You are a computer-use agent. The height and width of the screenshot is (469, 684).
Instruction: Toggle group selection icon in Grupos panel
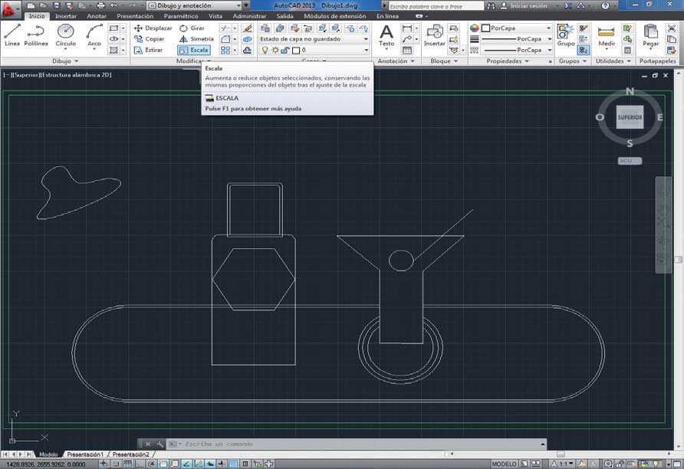pyautogui.click(x=583, y=50)
